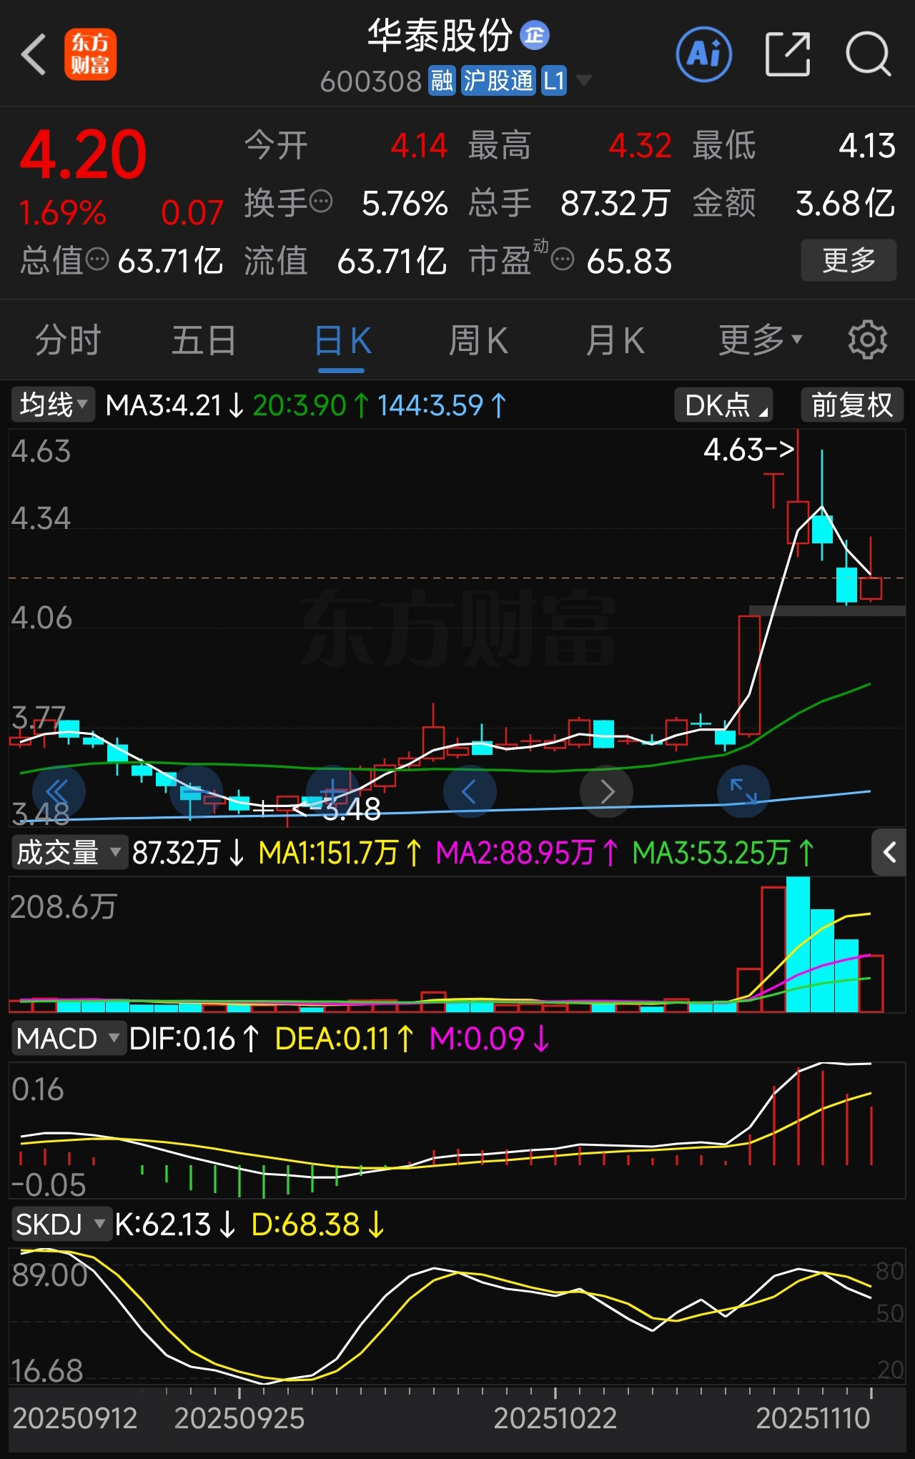The width and height of the screenshot is (915, 1459).
Task: Tap the DIF:0.16 value
Action: click(x=194, y=1039)
